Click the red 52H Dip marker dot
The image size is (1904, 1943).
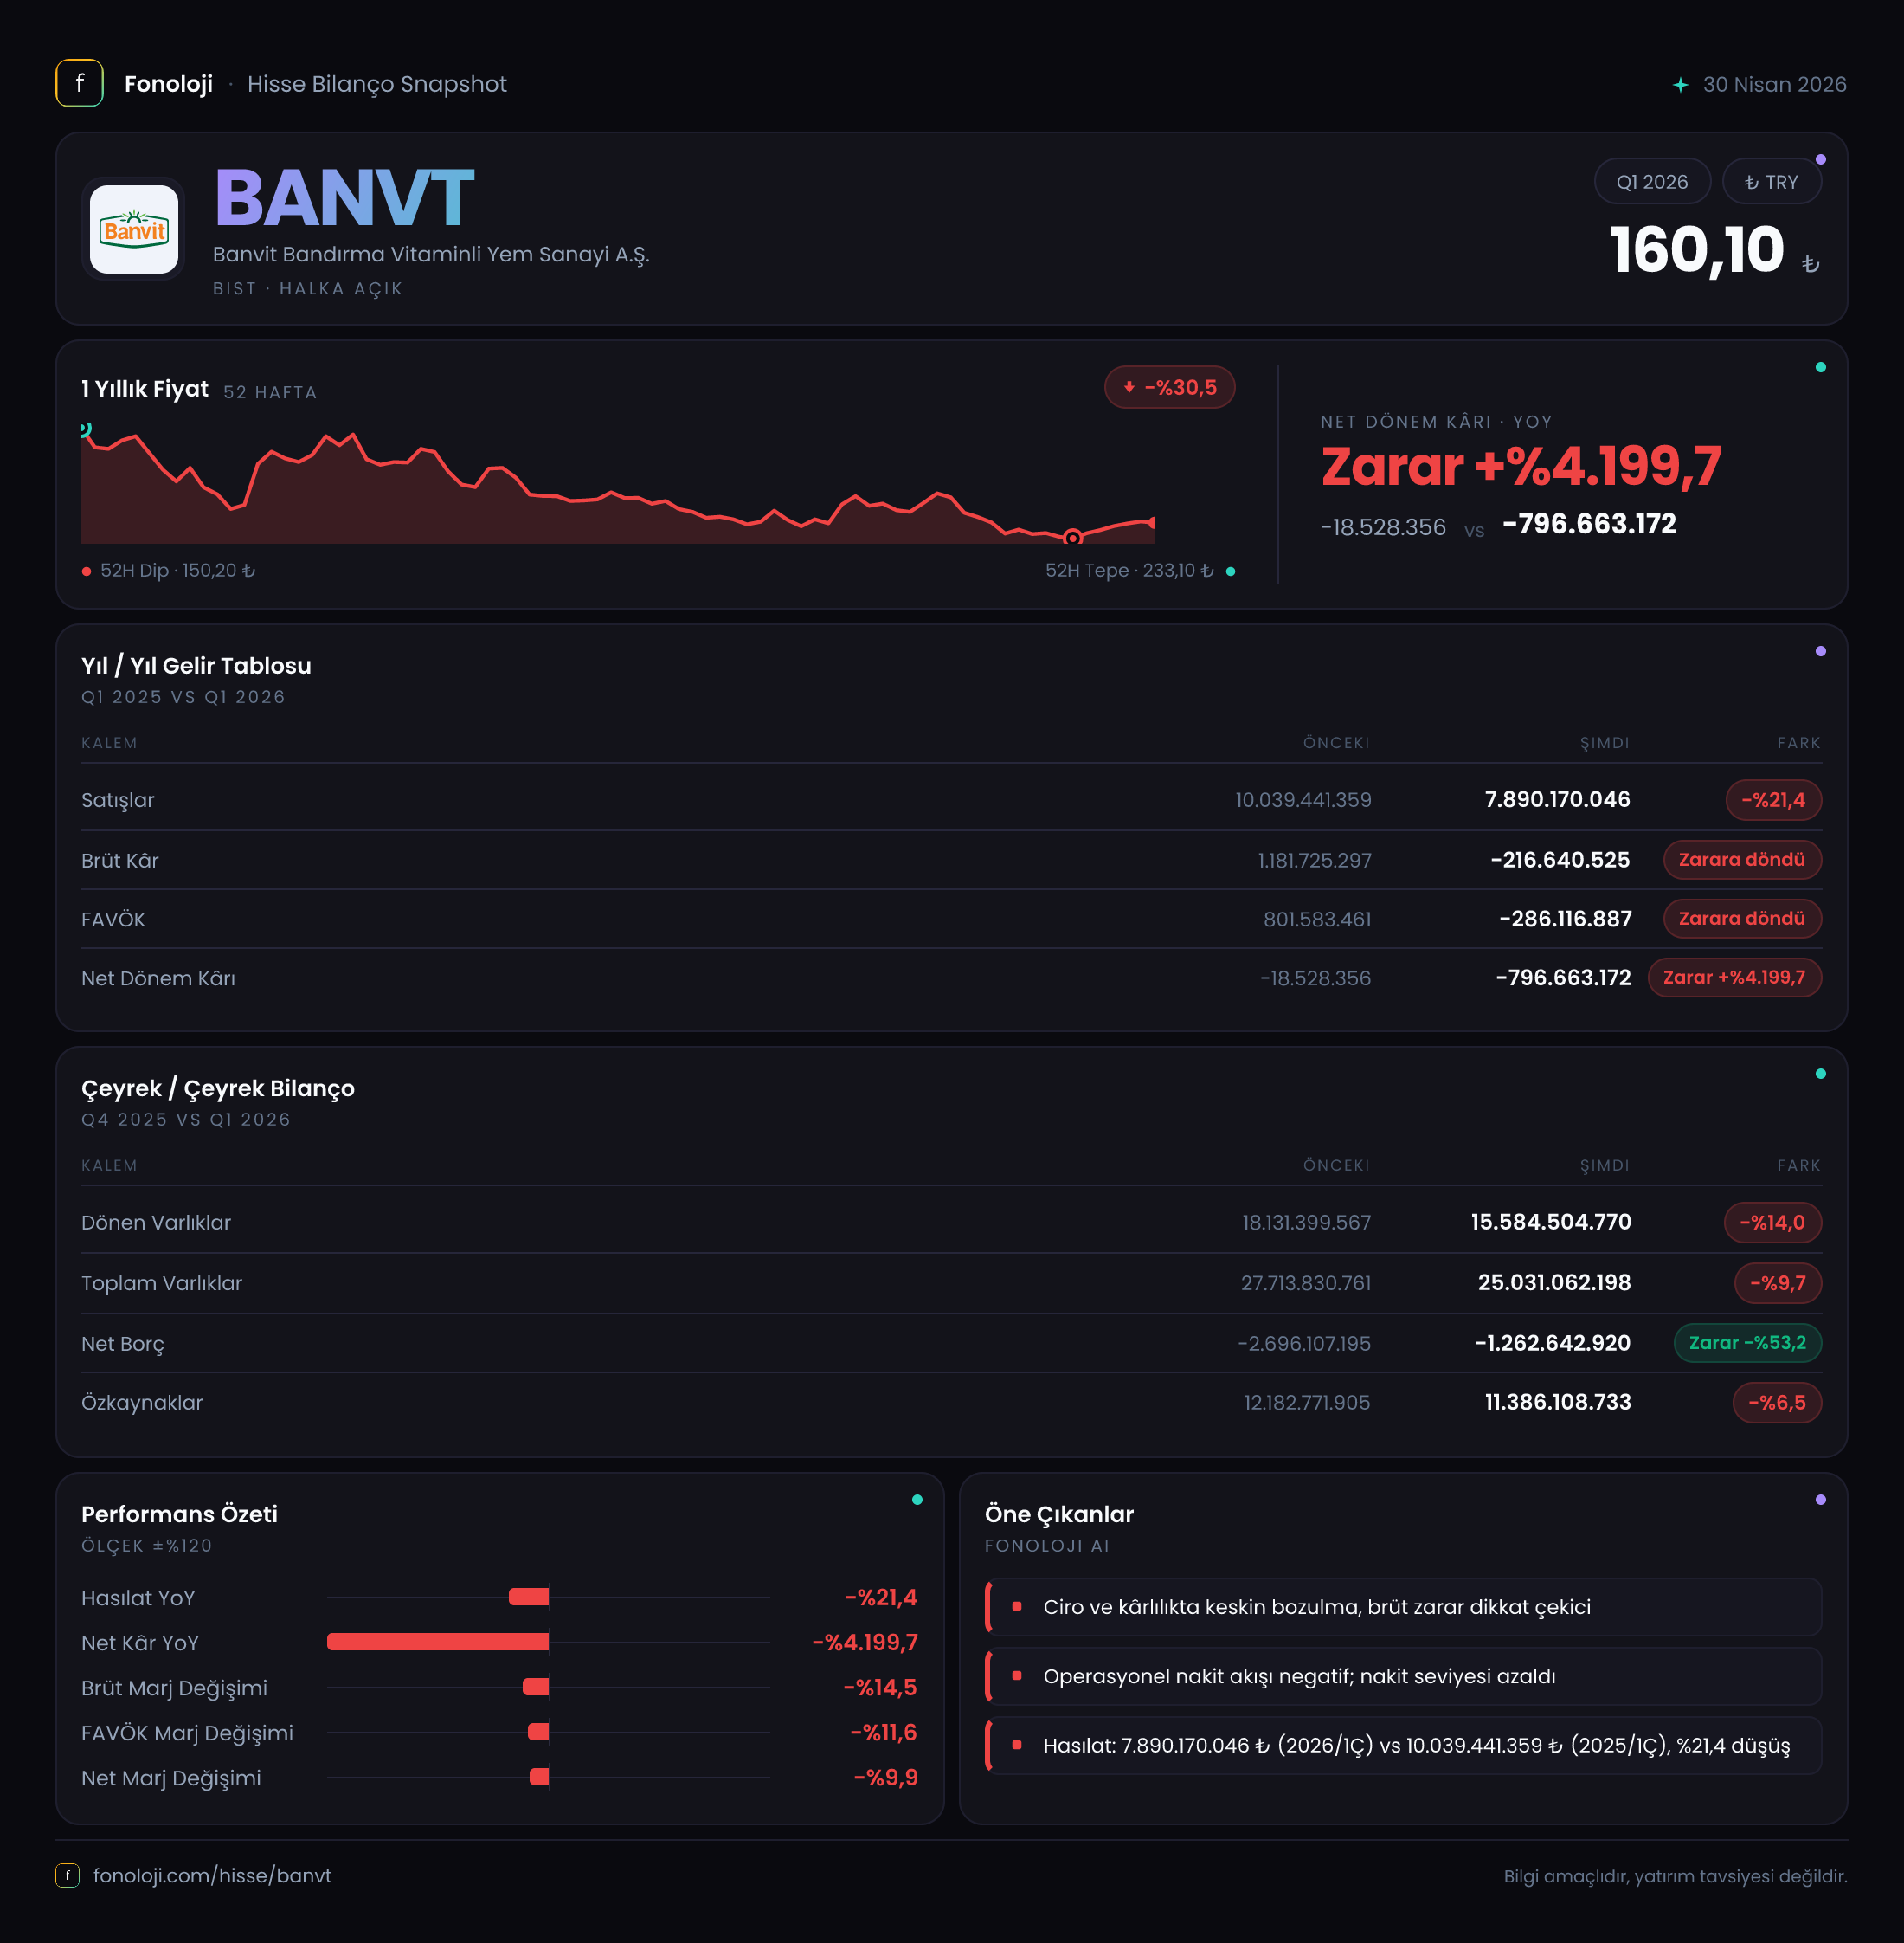pyautogui.click(x=87, y=571)
